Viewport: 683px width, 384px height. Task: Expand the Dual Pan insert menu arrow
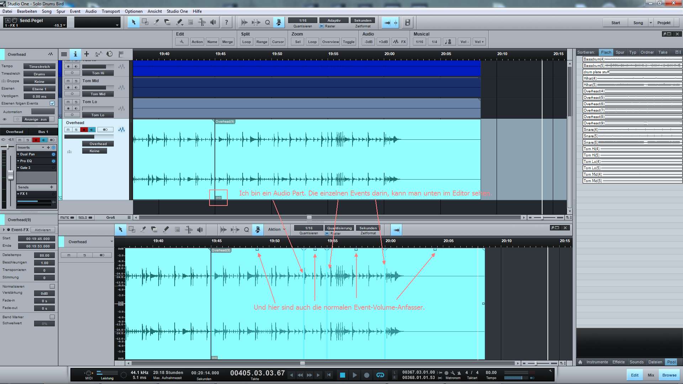click(x=18, y=154)
